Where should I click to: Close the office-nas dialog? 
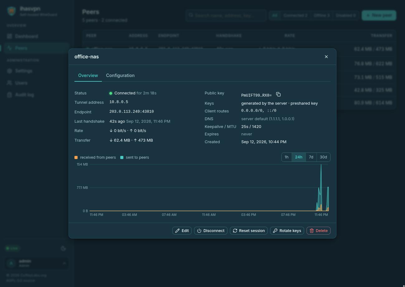click(x=326, y=57)
